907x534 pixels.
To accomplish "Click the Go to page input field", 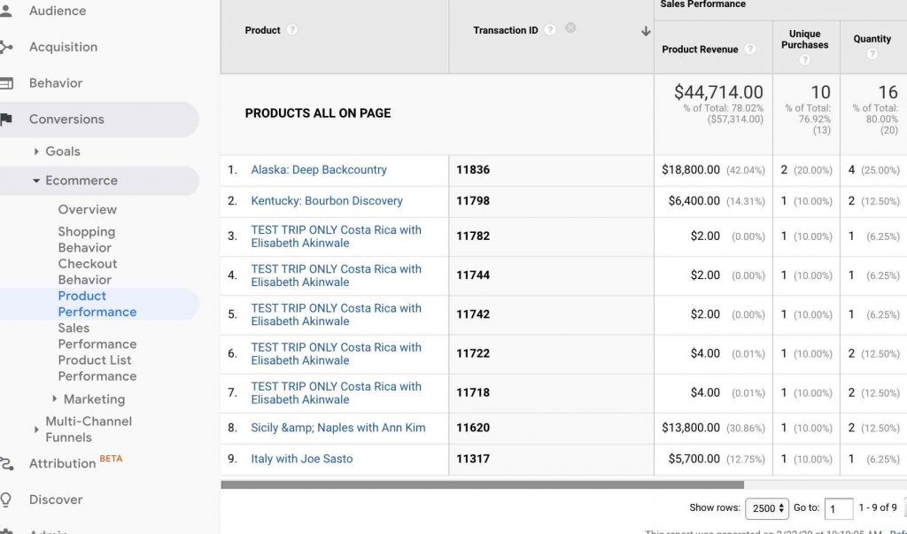I will click(x=838, y=508).
